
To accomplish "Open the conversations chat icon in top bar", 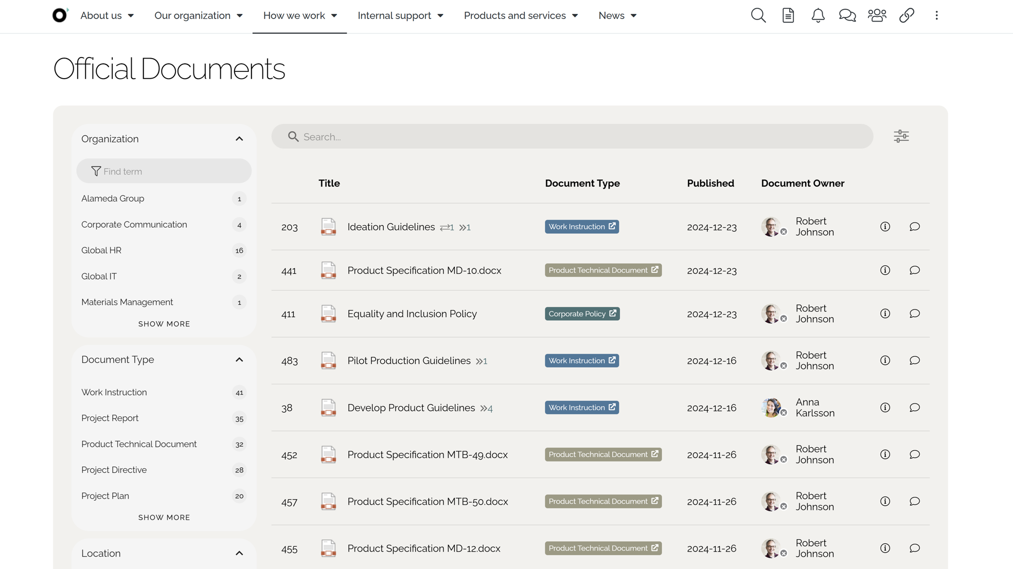I will [x=847, y=15].
